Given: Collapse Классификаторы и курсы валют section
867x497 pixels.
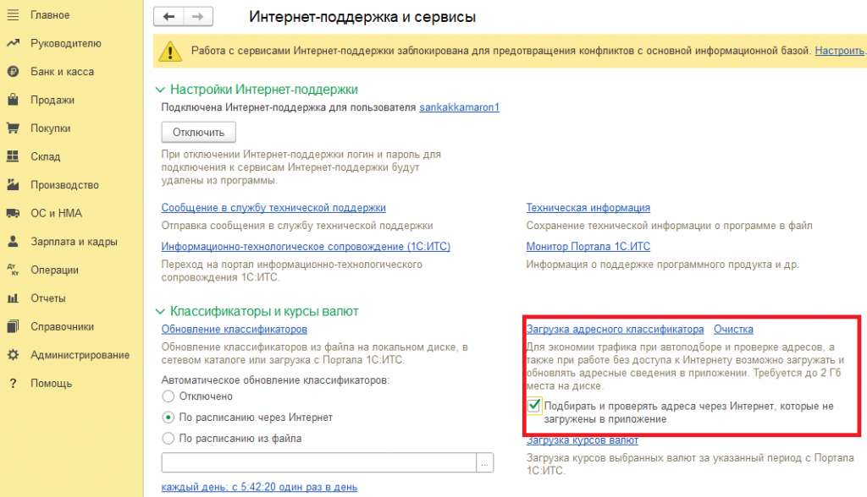Looking at the screenshot, I should tap(160, 312).
